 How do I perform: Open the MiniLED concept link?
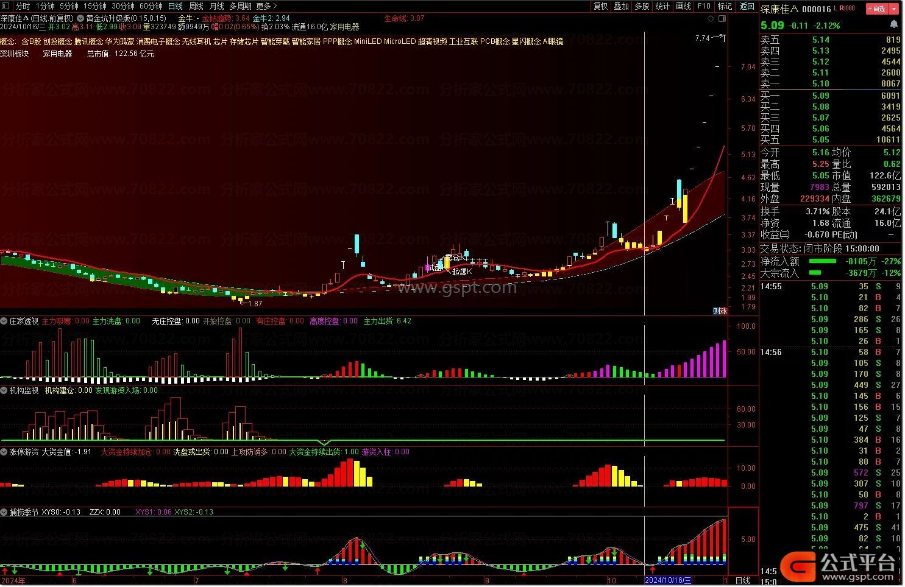click(x=368, y=41)
